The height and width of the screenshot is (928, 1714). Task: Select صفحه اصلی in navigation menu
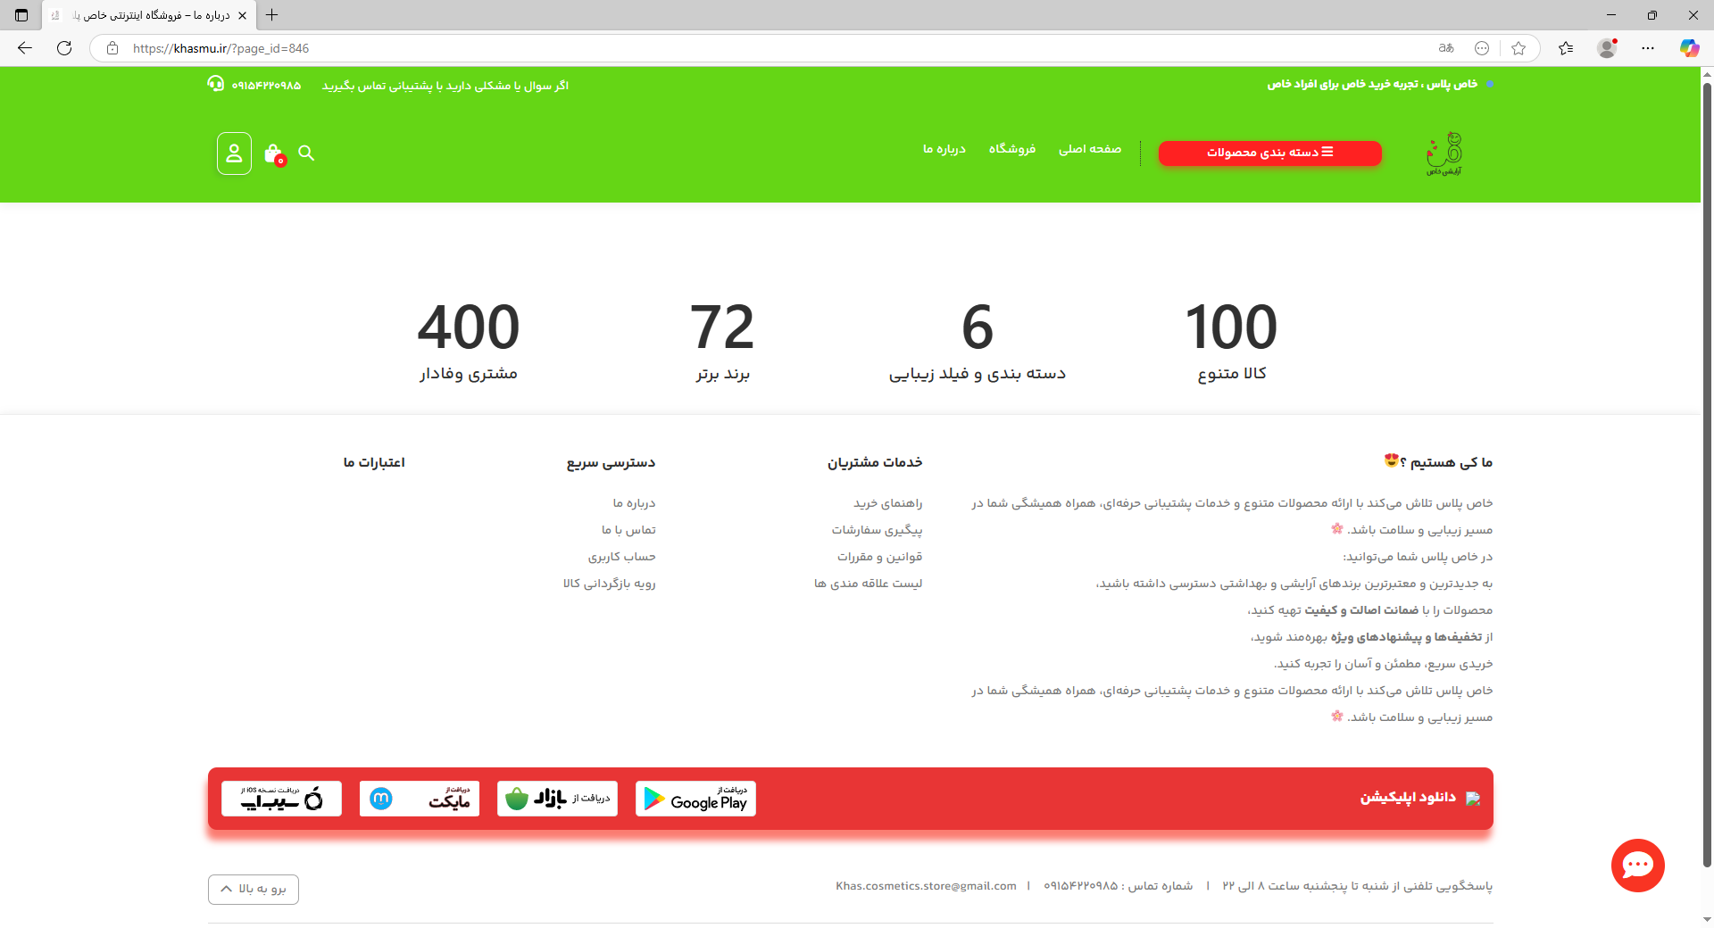point(1089,149)
